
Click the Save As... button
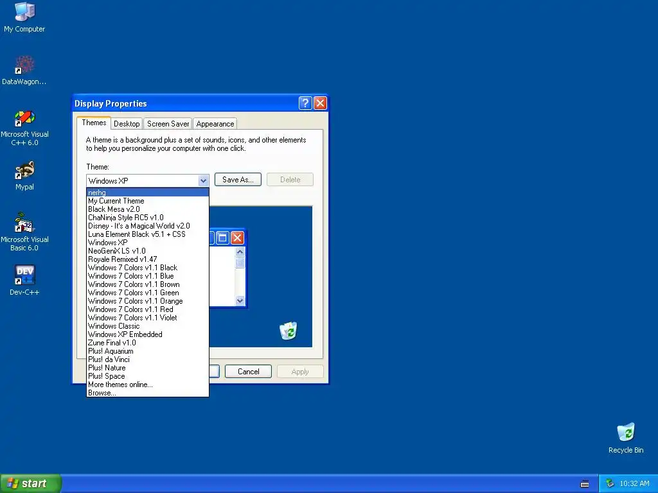click(238, 180)
